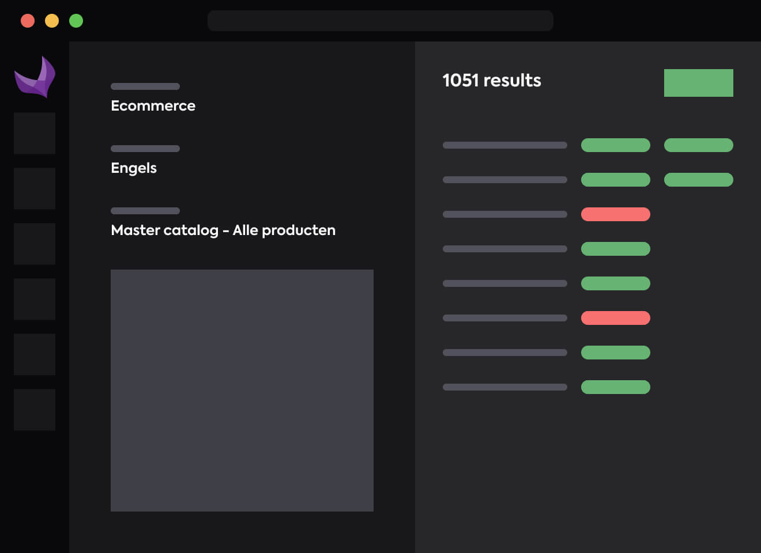Toggle the red status badge in row six
Screen dimensions: 761x553
(x=616, y=317)
